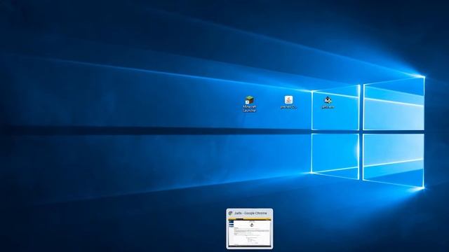449x252 pixels.
Task: Select the Java installer desktop icon
Action: [x=288, y=102]
